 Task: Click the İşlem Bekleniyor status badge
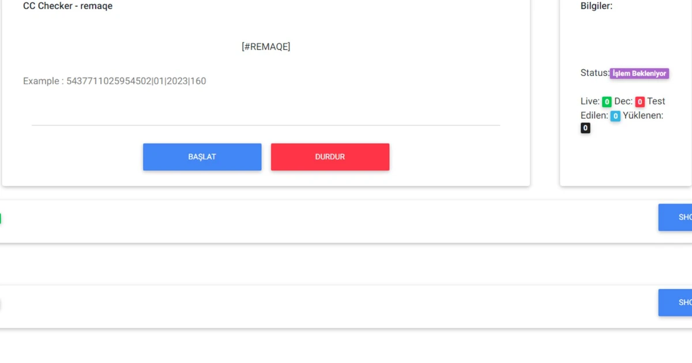point(639,73)
